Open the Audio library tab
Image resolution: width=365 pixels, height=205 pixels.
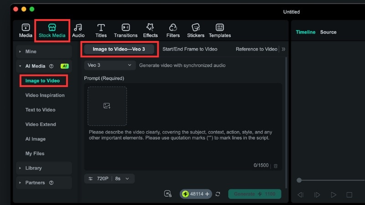point(78,31)
